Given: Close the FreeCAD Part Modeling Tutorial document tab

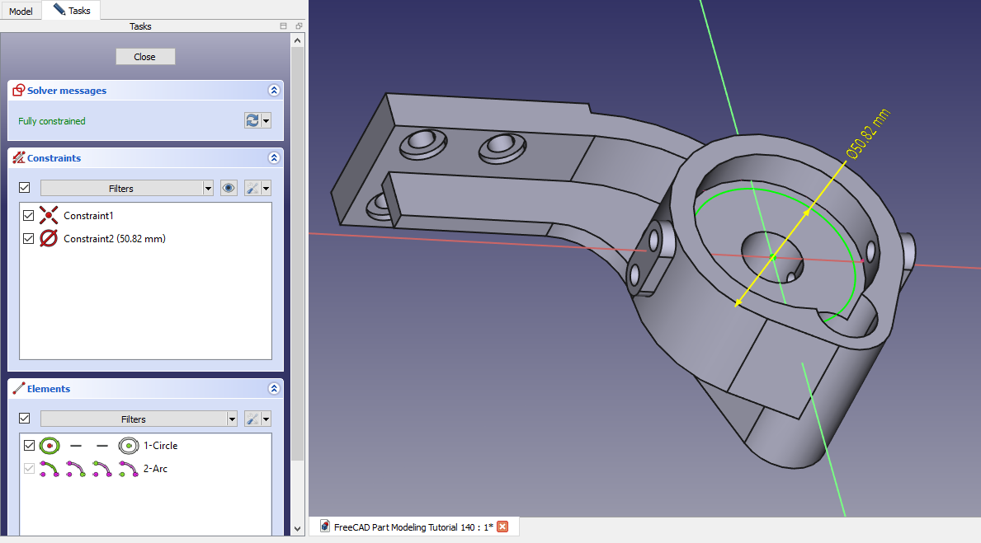Looking at the screenshot, I should (502, 527).
